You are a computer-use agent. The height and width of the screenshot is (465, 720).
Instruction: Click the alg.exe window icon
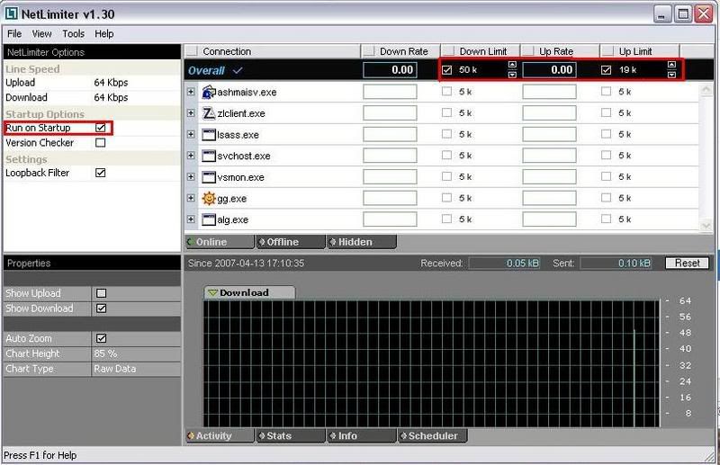pos(209,219)
